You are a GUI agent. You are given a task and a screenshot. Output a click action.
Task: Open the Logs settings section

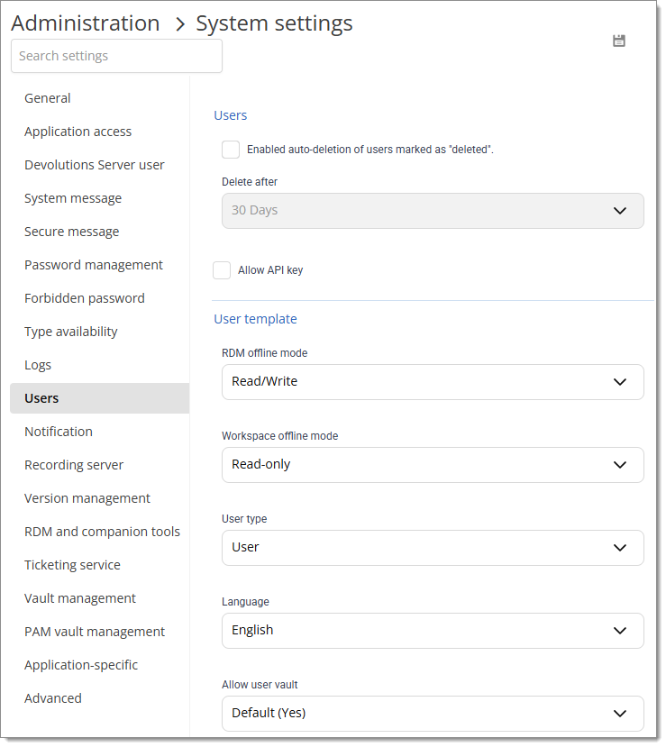pos(38,364)
